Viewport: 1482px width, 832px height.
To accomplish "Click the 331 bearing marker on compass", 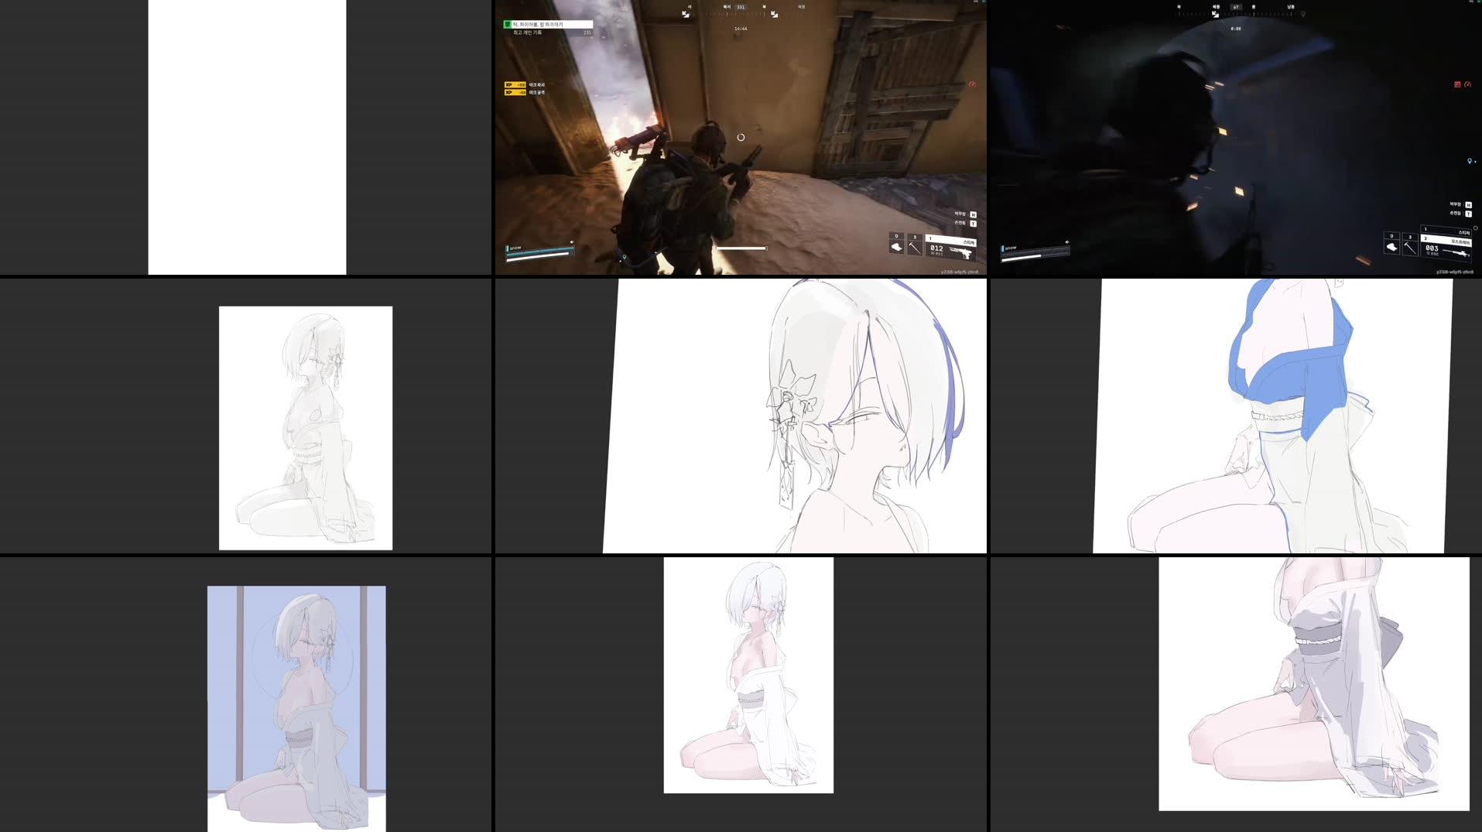I will pyautogui.click(x=741, y=6).
